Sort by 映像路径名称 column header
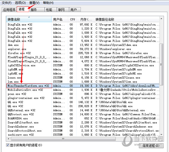This screenshot has height=152, width=169. point(127,19)
